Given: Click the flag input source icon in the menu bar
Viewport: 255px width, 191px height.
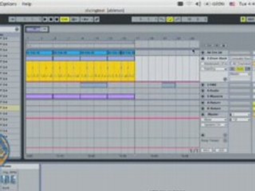Looking at the screenshot, I should pos(232,4).
